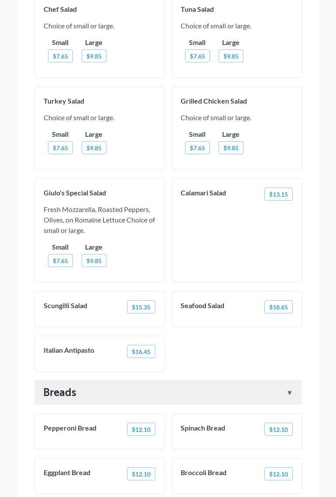
Task: Pick Tuna Salad large $9.85 option
Action: [231, 56]
